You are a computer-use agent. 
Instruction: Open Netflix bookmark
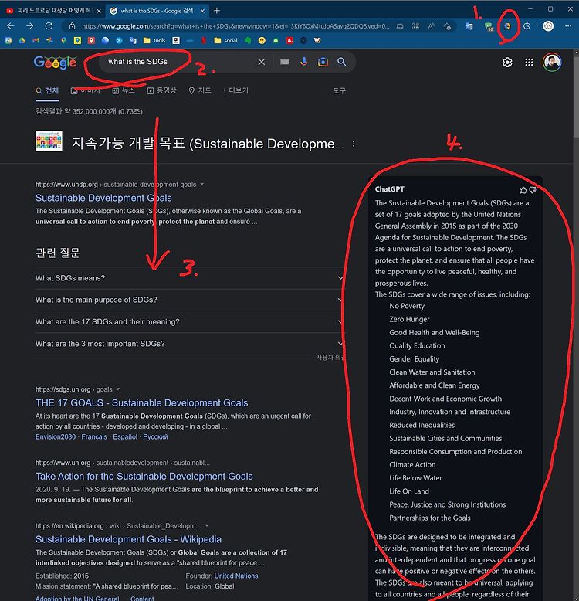click(x=204, y=40)
